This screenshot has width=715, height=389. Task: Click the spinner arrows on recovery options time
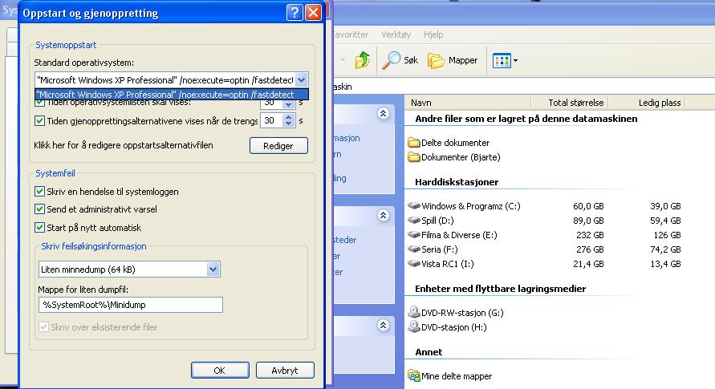tap(288, 120)
